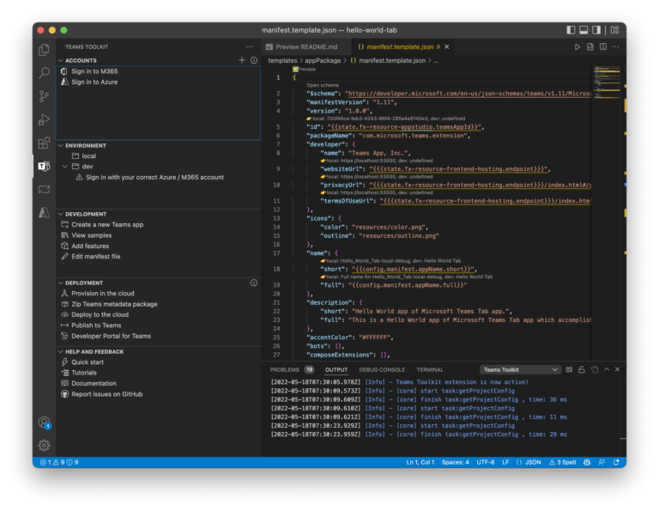Open the Azure view in activity bar
This screenshot has height=511, width=659.
click(x=44, y=212)
